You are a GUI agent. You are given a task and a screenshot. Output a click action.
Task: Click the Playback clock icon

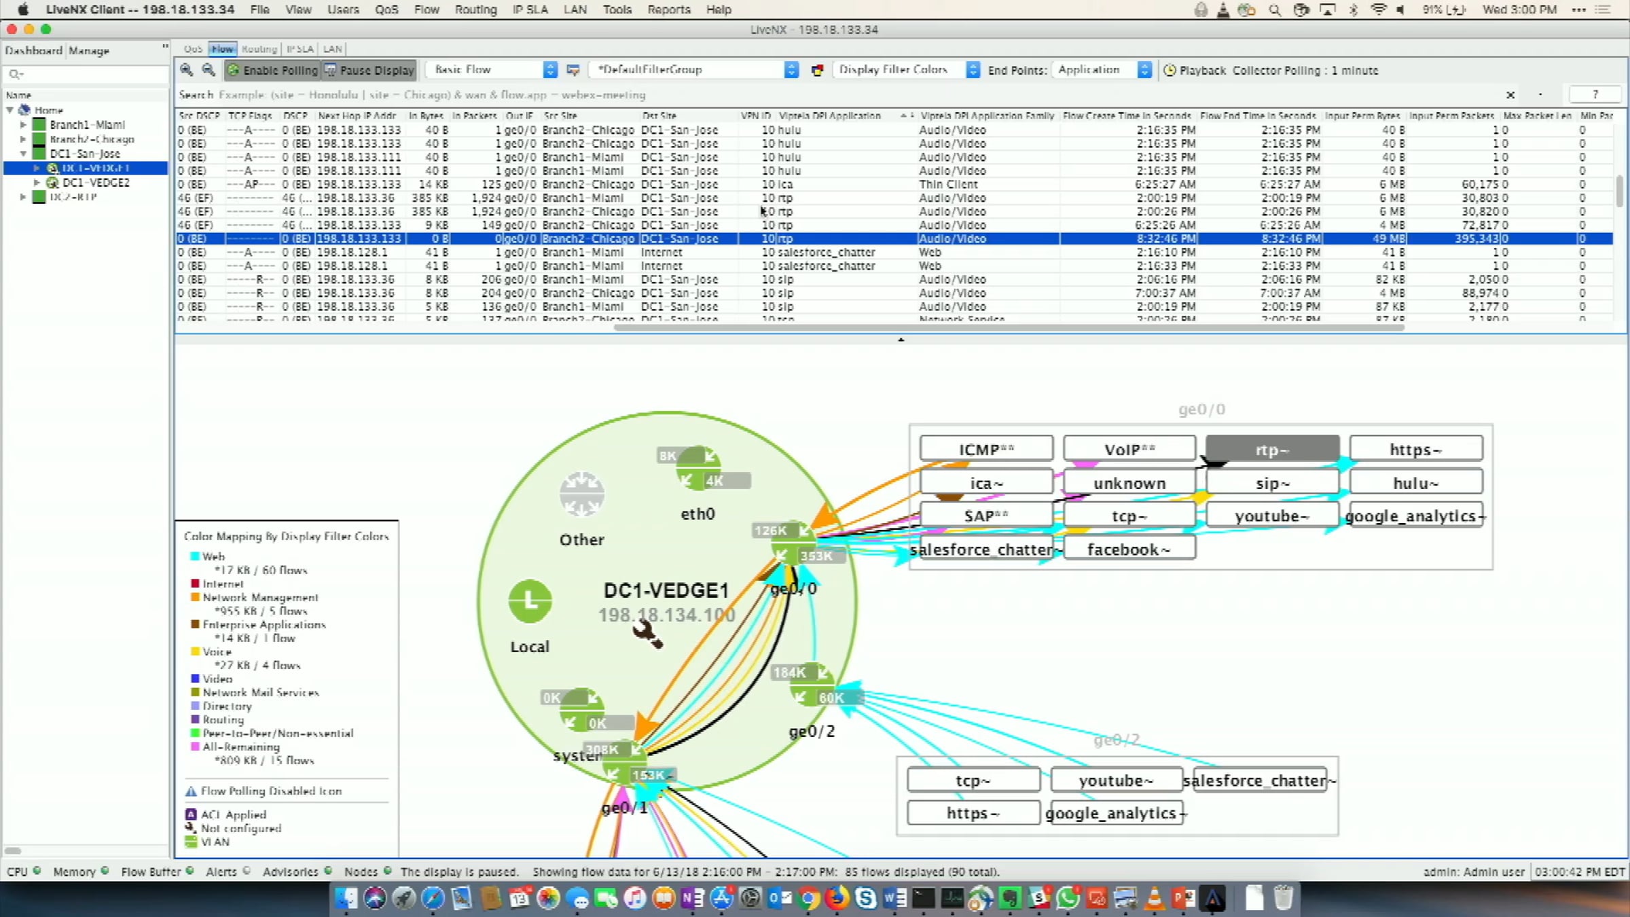click(x=1170, y=70)
